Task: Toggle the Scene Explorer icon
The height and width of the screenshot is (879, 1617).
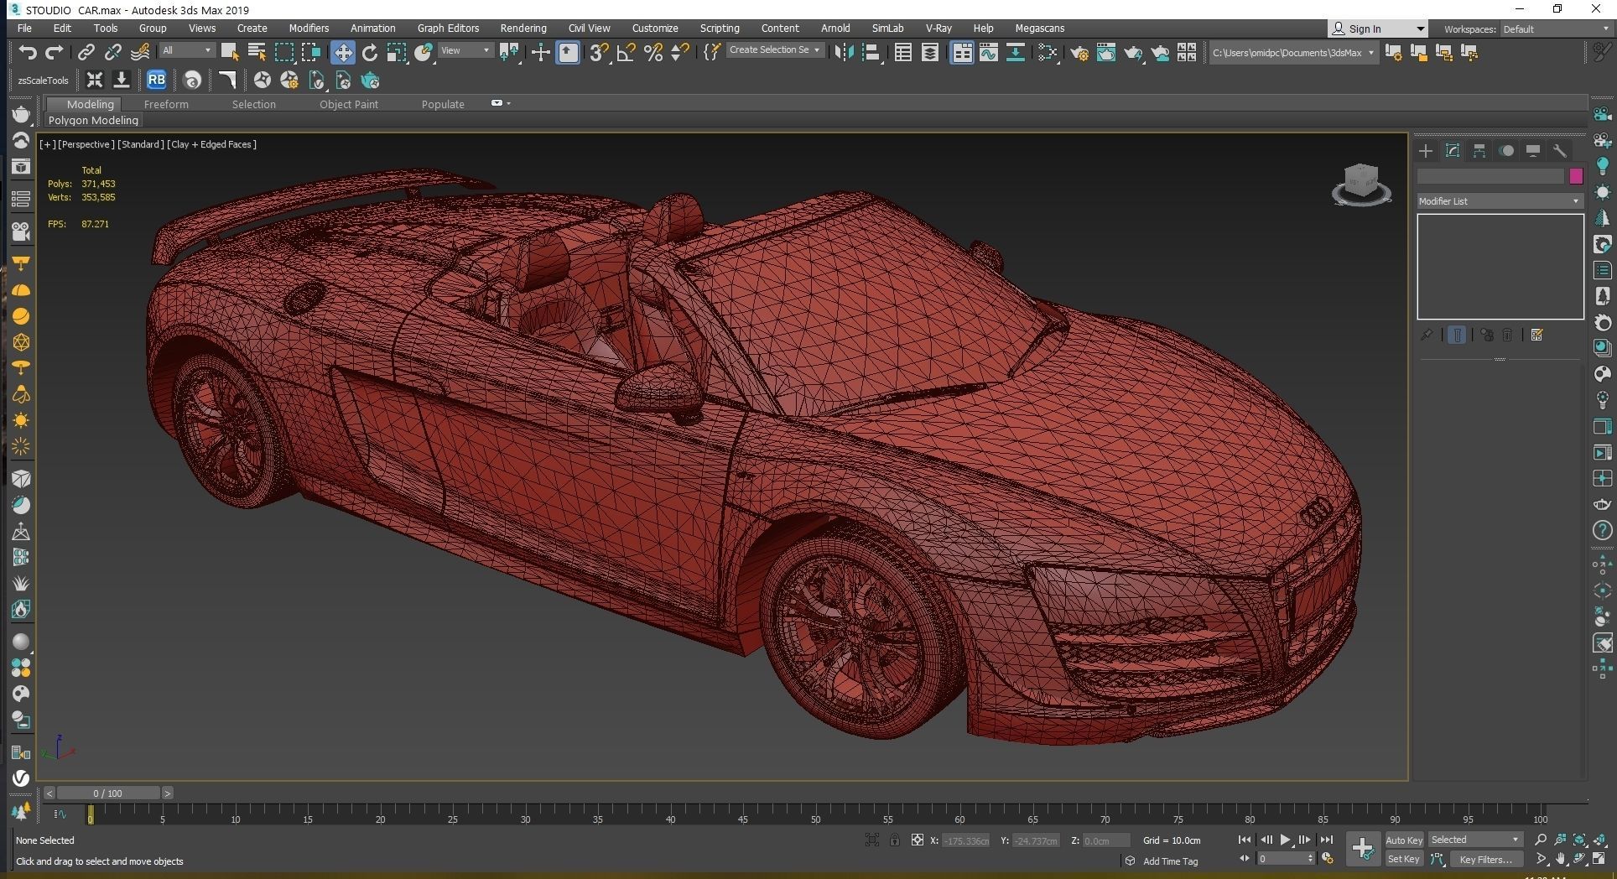Action: pos(903,53)
